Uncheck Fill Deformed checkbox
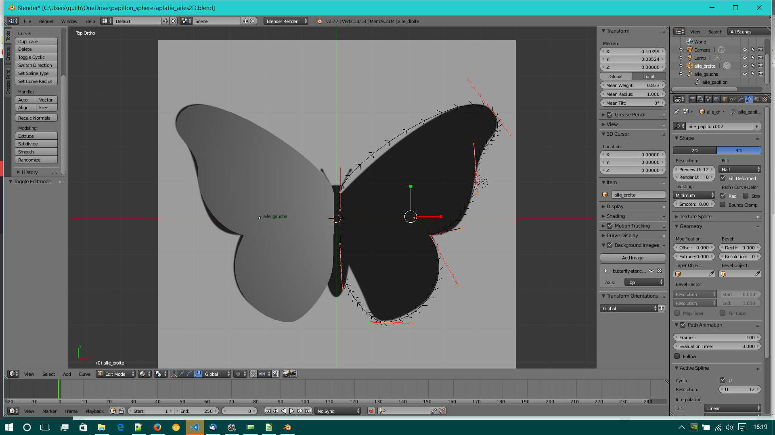The width and height of the screenshot is (775, 435). [723, 178]
